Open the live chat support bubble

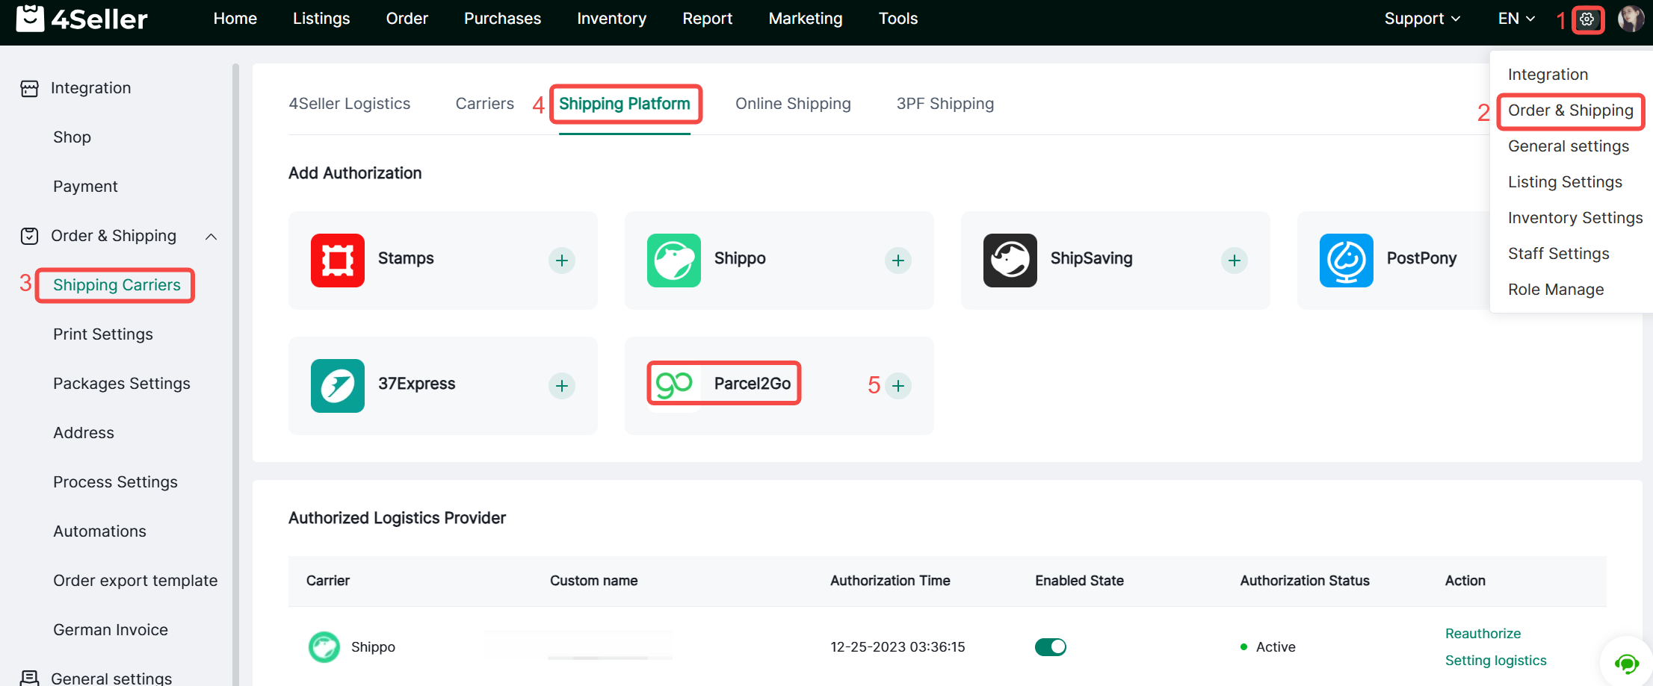pos(1626,663)
